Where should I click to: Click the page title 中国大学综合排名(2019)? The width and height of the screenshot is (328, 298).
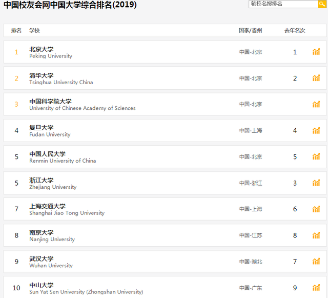coord(94,5)
